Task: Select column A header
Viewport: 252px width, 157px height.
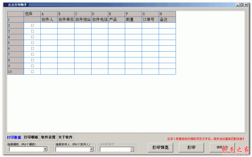Action: coord(49,14)
